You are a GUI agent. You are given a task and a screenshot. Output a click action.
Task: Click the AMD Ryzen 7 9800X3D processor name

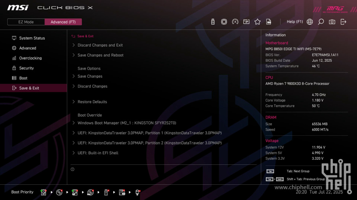tap(297, 84)
